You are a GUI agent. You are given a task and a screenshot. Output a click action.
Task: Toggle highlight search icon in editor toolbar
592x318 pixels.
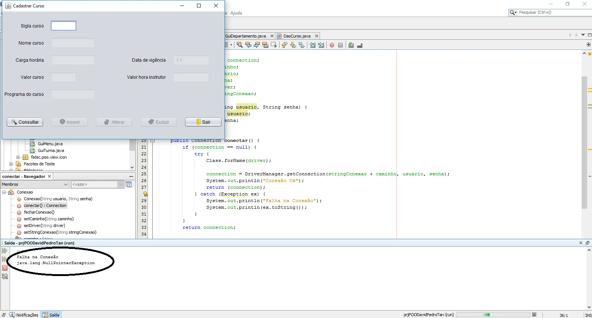[x=265, y=45]
